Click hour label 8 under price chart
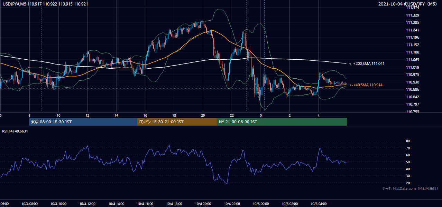The height and width of the screenshot is (207, 442). 29,116
